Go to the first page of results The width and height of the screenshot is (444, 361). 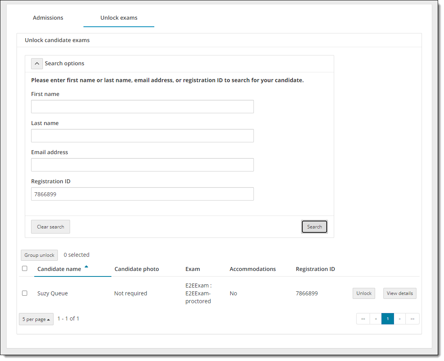pyautogui.click(x=363, y=319)
